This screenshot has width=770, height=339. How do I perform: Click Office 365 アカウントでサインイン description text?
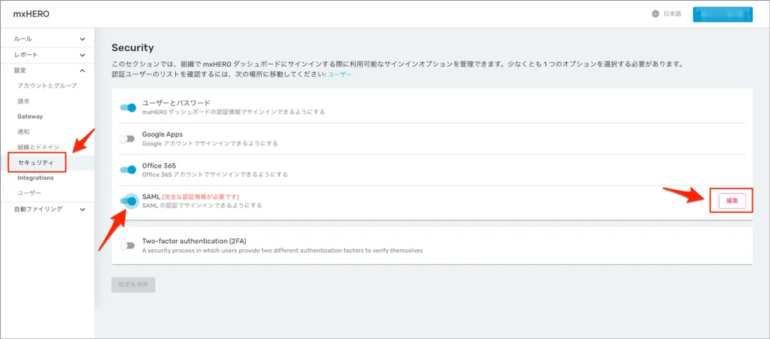(x=215, y=174)
